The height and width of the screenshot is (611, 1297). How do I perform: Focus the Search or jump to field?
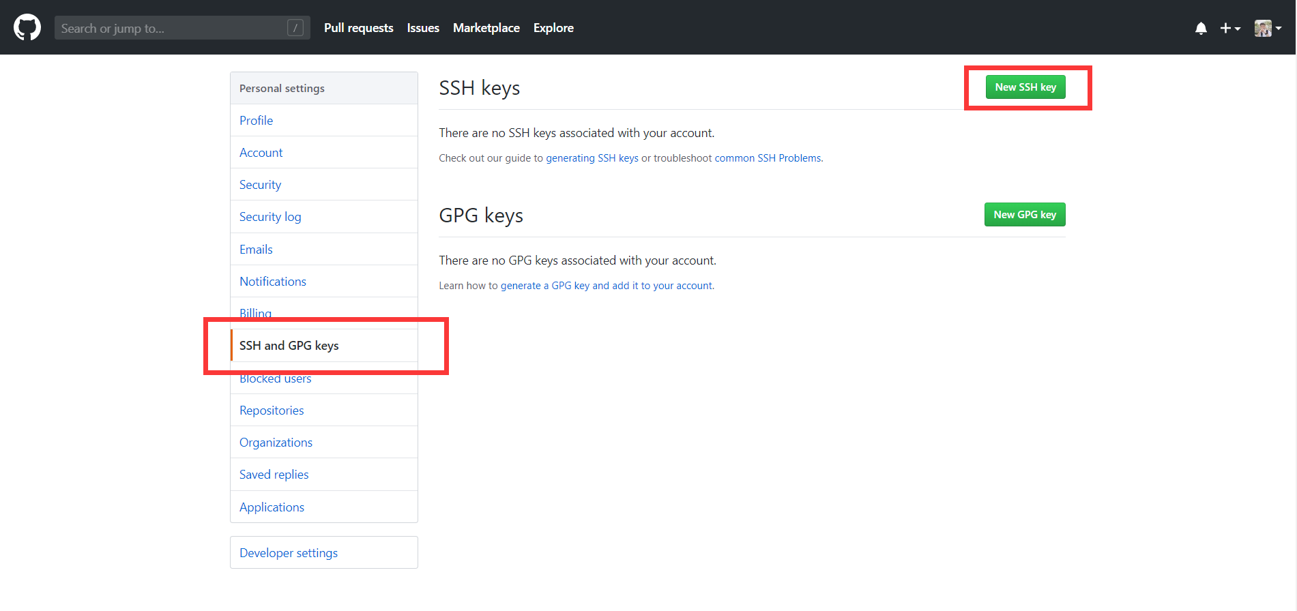tap(182, 28)
